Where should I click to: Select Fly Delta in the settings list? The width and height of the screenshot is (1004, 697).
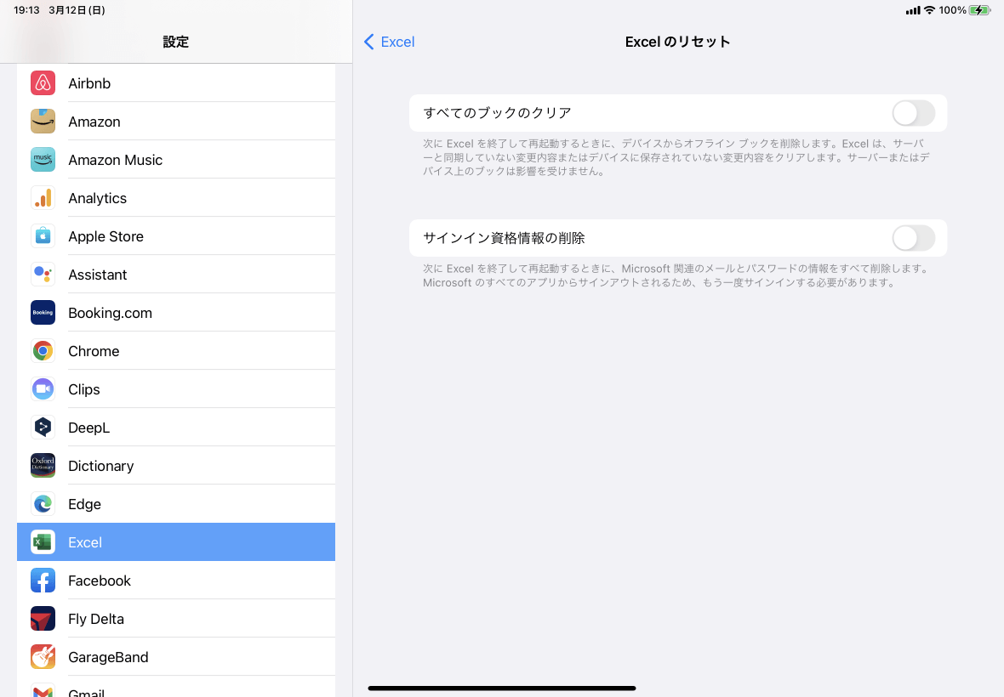(x=176, y=619)
